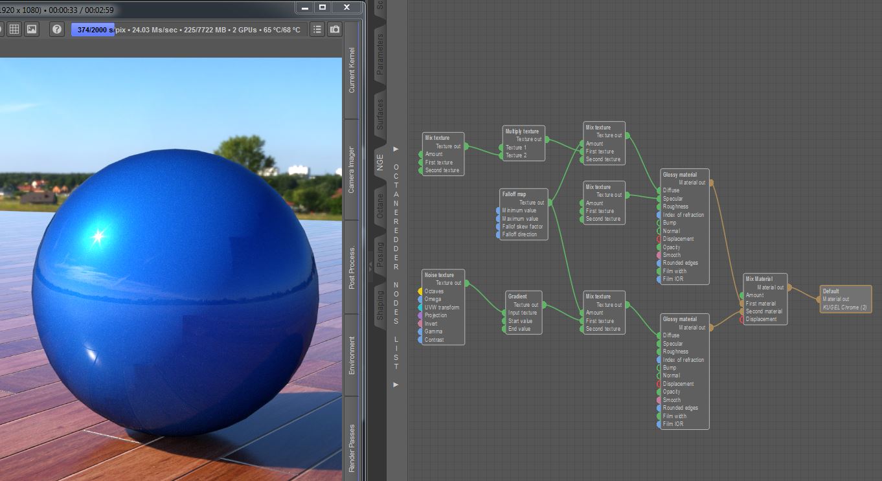The width and height of the screenshot is (882, 481).
Task: Click the blue sphere in the render viewport
Action: tap(175, 291)
